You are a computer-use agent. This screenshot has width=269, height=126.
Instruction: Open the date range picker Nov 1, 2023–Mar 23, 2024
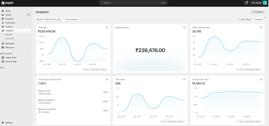(49, 19)
